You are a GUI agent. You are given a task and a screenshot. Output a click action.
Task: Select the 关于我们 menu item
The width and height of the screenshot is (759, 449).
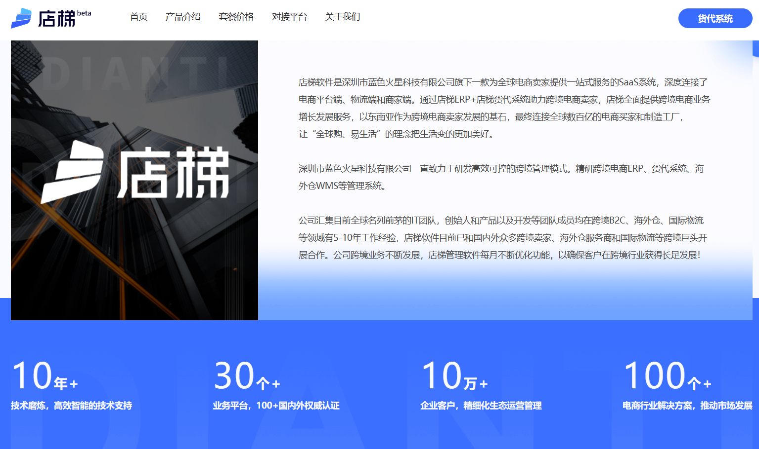pos(342,17)
